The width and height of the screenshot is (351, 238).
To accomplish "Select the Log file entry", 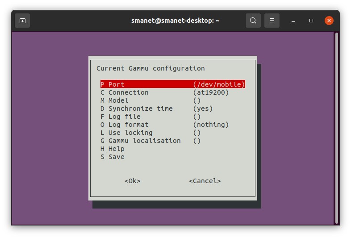I will coord(172,117).
